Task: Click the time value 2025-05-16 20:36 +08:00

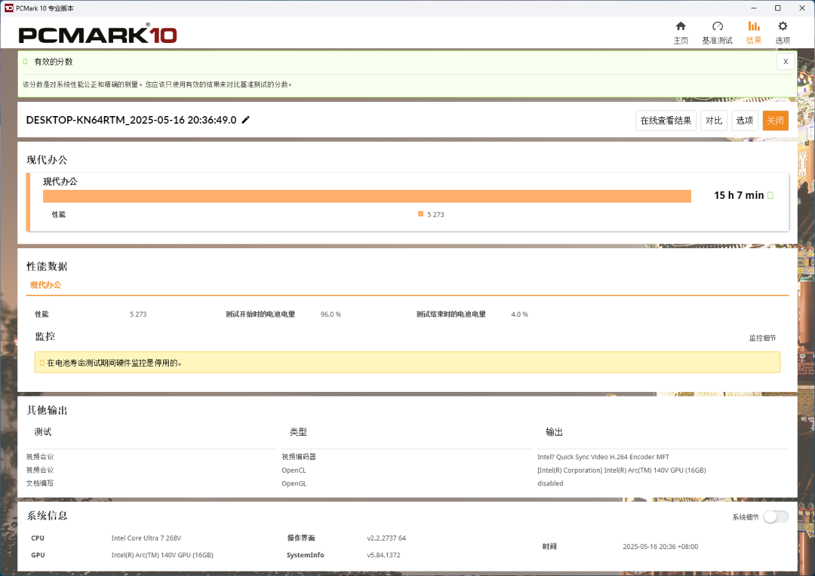Action: pyautogui.click(x=660, y=546)
